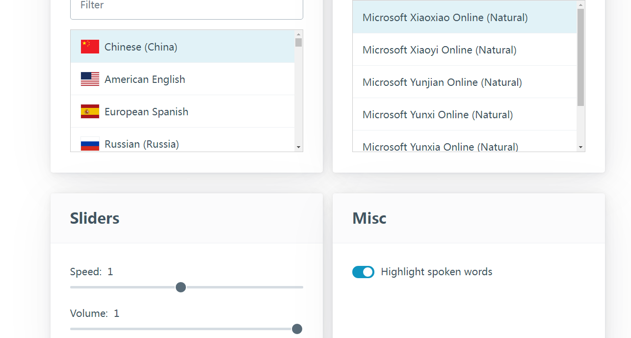Click voice list scrollbar up arrow
Viewport: 631px width, 338px height.
point(581,5)
